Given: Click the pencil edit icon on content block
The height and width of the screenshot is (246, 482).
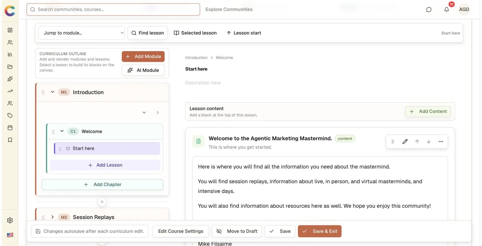Looking at the screenshot, I should pos(405,142).
